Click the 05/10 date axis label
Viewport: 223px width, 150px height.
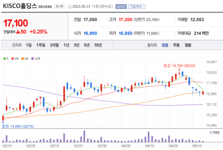(197, 146)
